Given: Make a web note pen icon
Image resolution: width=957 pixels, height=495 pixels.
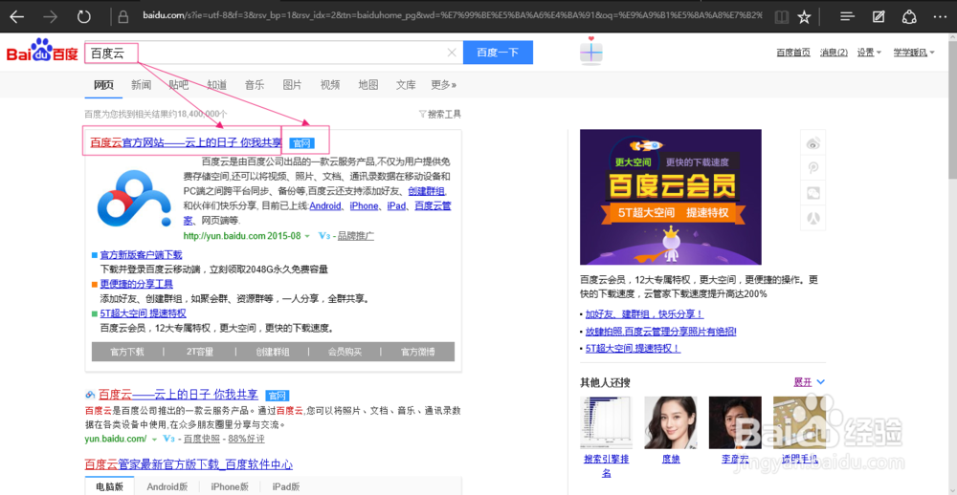Looking at the screenshot, I should click(879, 16).
